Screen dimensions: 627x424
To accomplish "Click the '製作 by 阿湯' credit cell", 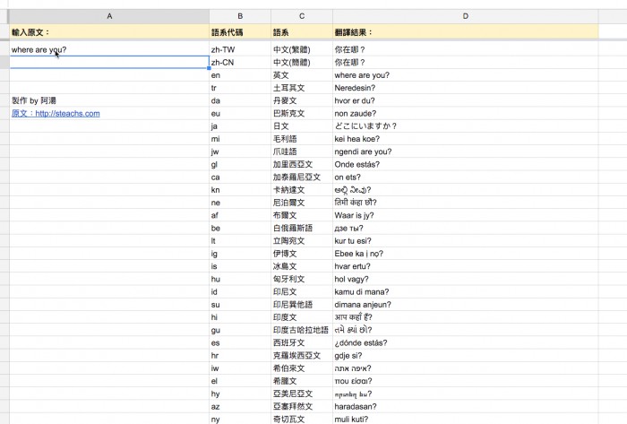I will 109,100.
